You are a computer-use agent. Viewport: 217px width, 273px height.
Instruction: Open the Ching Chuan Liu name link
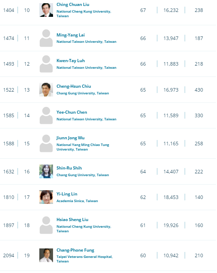pyautogui.click(x=73, y=5)
